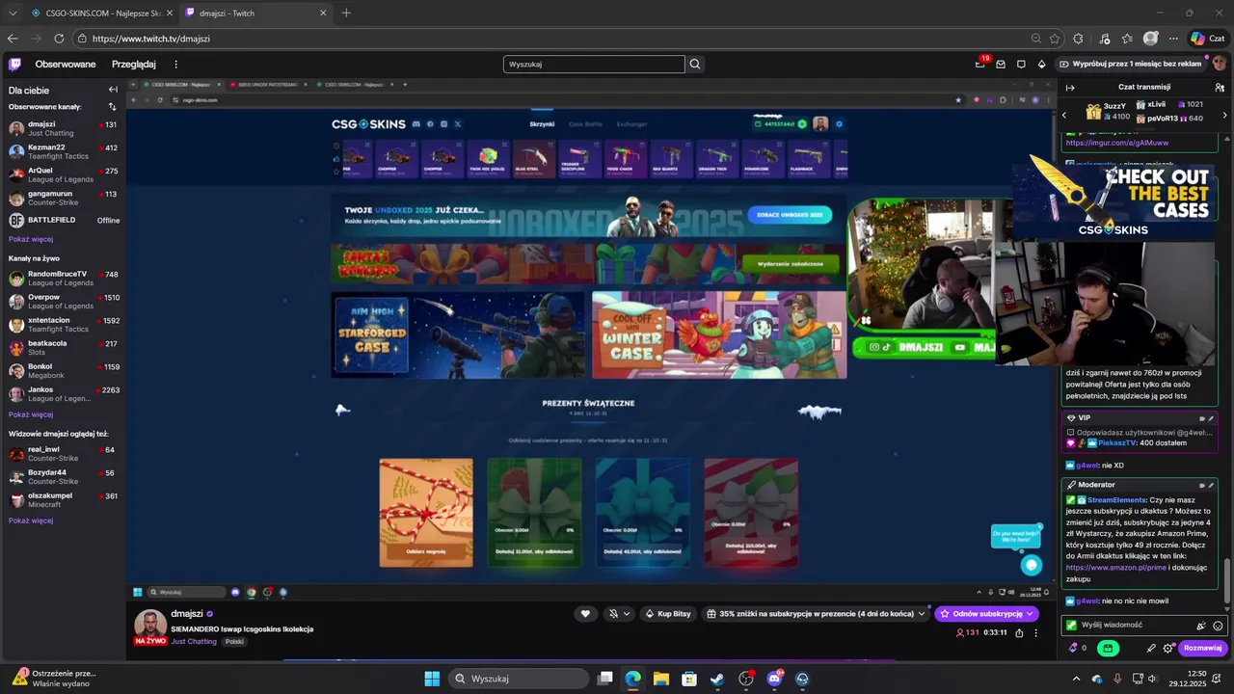The width and height of the screenshot is (1234, 694).
Task: Claim the green bonus chest button
Action: click(x=1108, y=649)
